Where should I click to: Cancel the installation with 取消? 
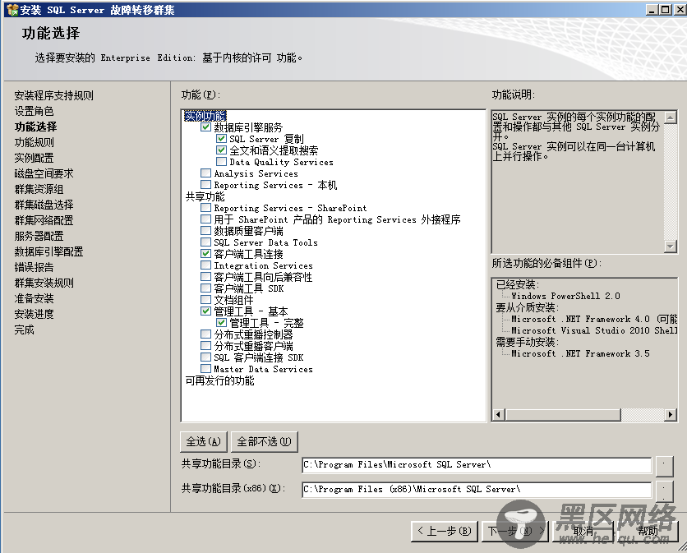583,531
